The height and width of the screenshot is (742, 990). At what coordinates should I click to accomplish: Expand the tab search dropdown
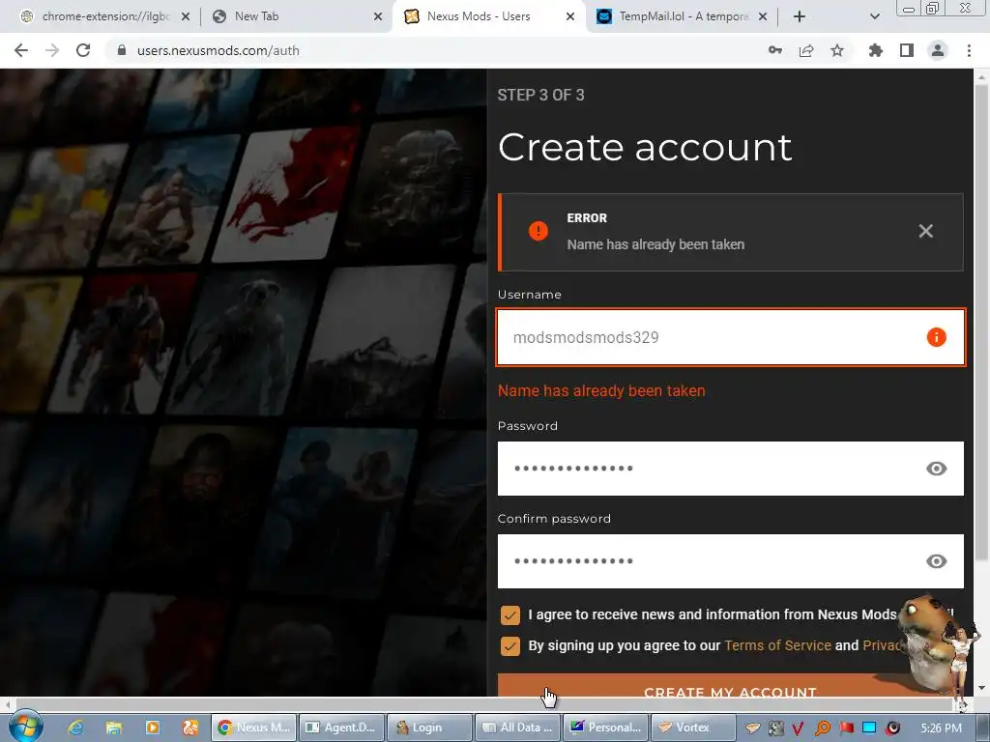tap(874, 16)
